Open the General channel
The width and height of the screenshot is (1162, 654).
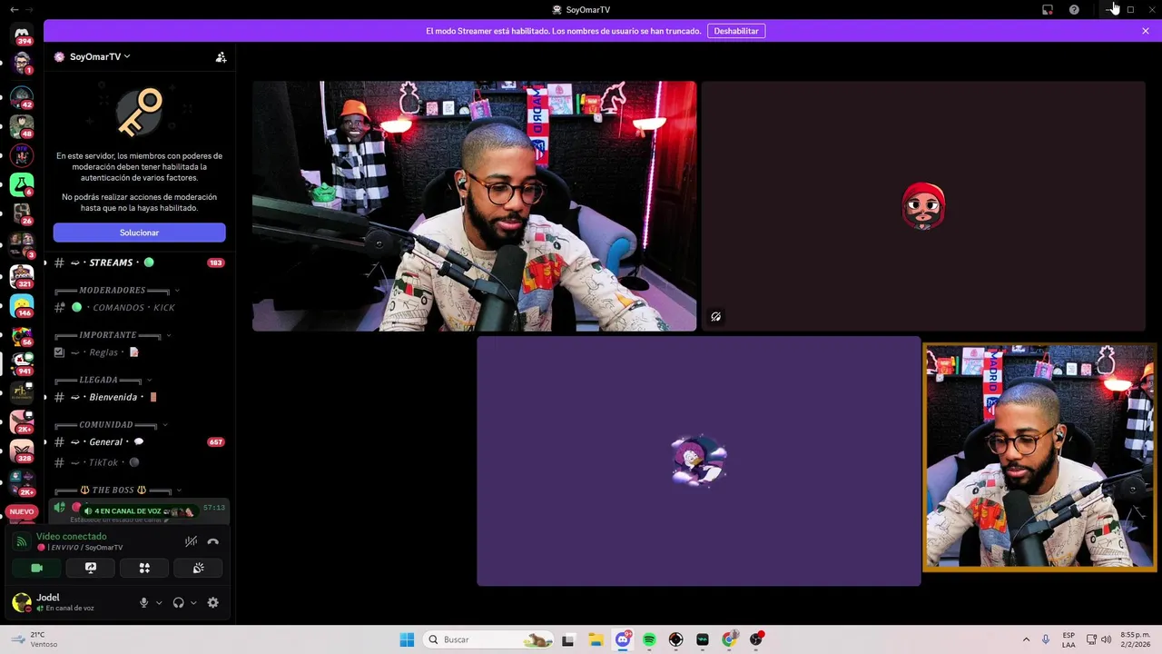(139, 442)
